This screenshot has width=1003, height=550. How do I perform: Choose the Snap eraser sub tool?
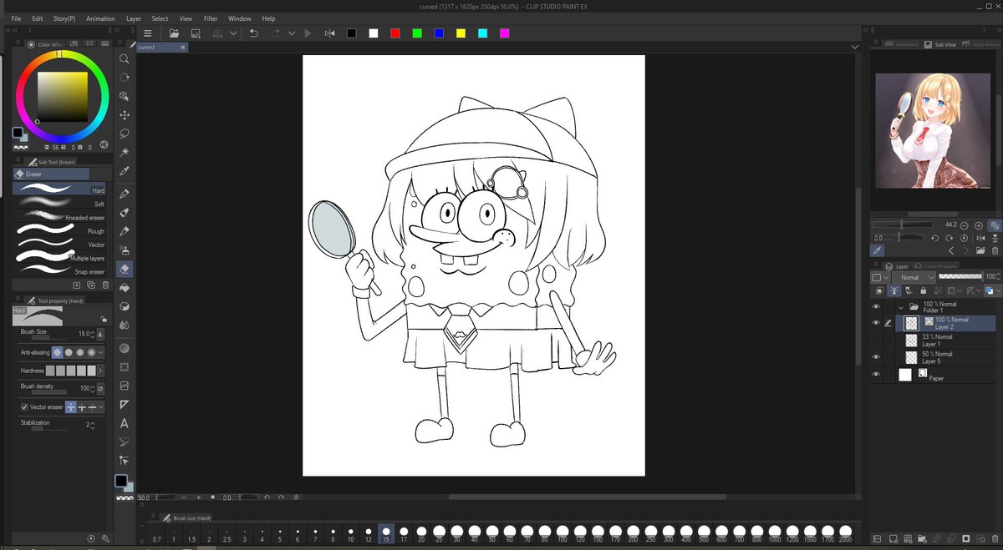coord(59,271)
